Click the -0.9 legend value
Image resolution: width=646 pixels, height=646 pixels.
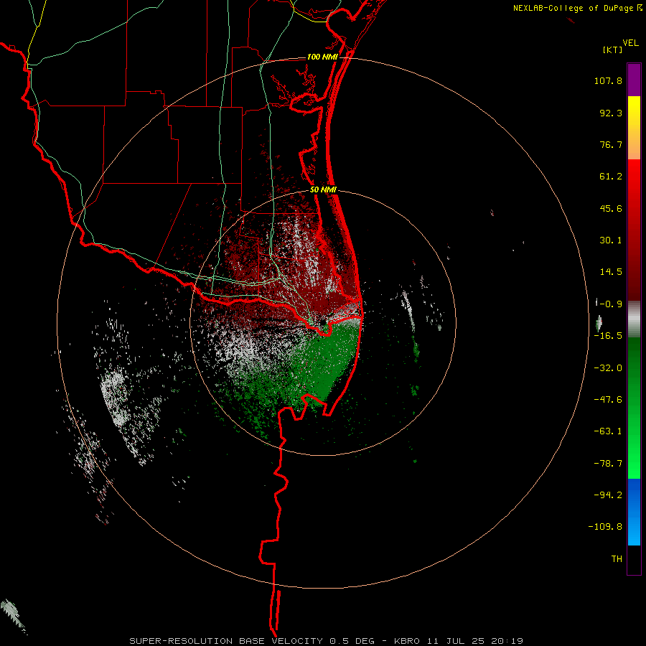coord(611,304)
